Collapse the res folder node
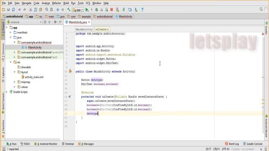269x151 pixels. pos(11,62)
